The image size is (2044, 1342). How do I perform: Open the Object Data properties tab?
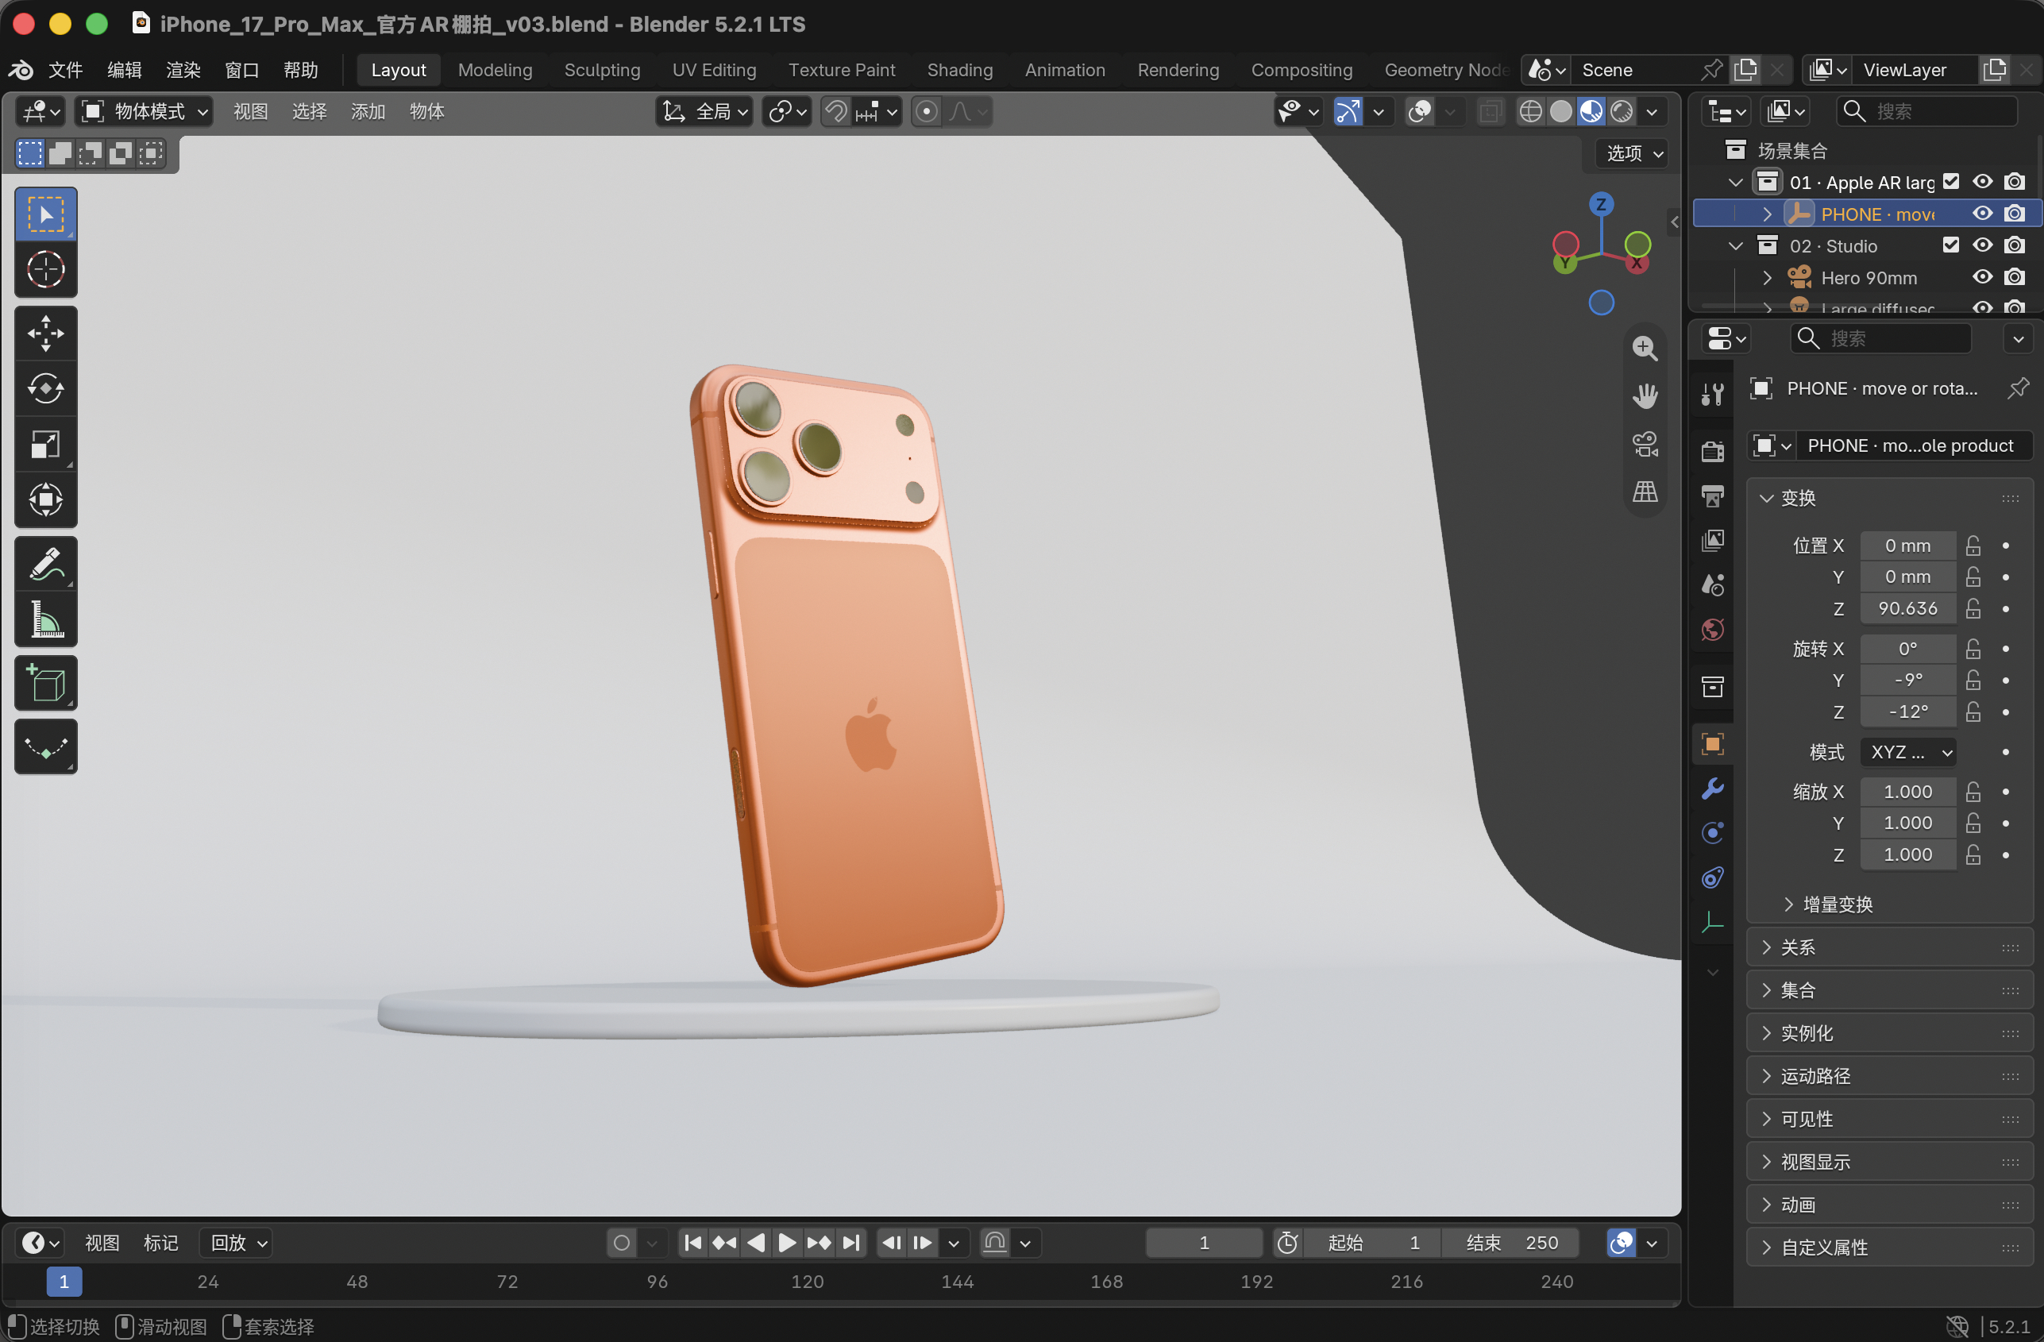[1713, 922]
